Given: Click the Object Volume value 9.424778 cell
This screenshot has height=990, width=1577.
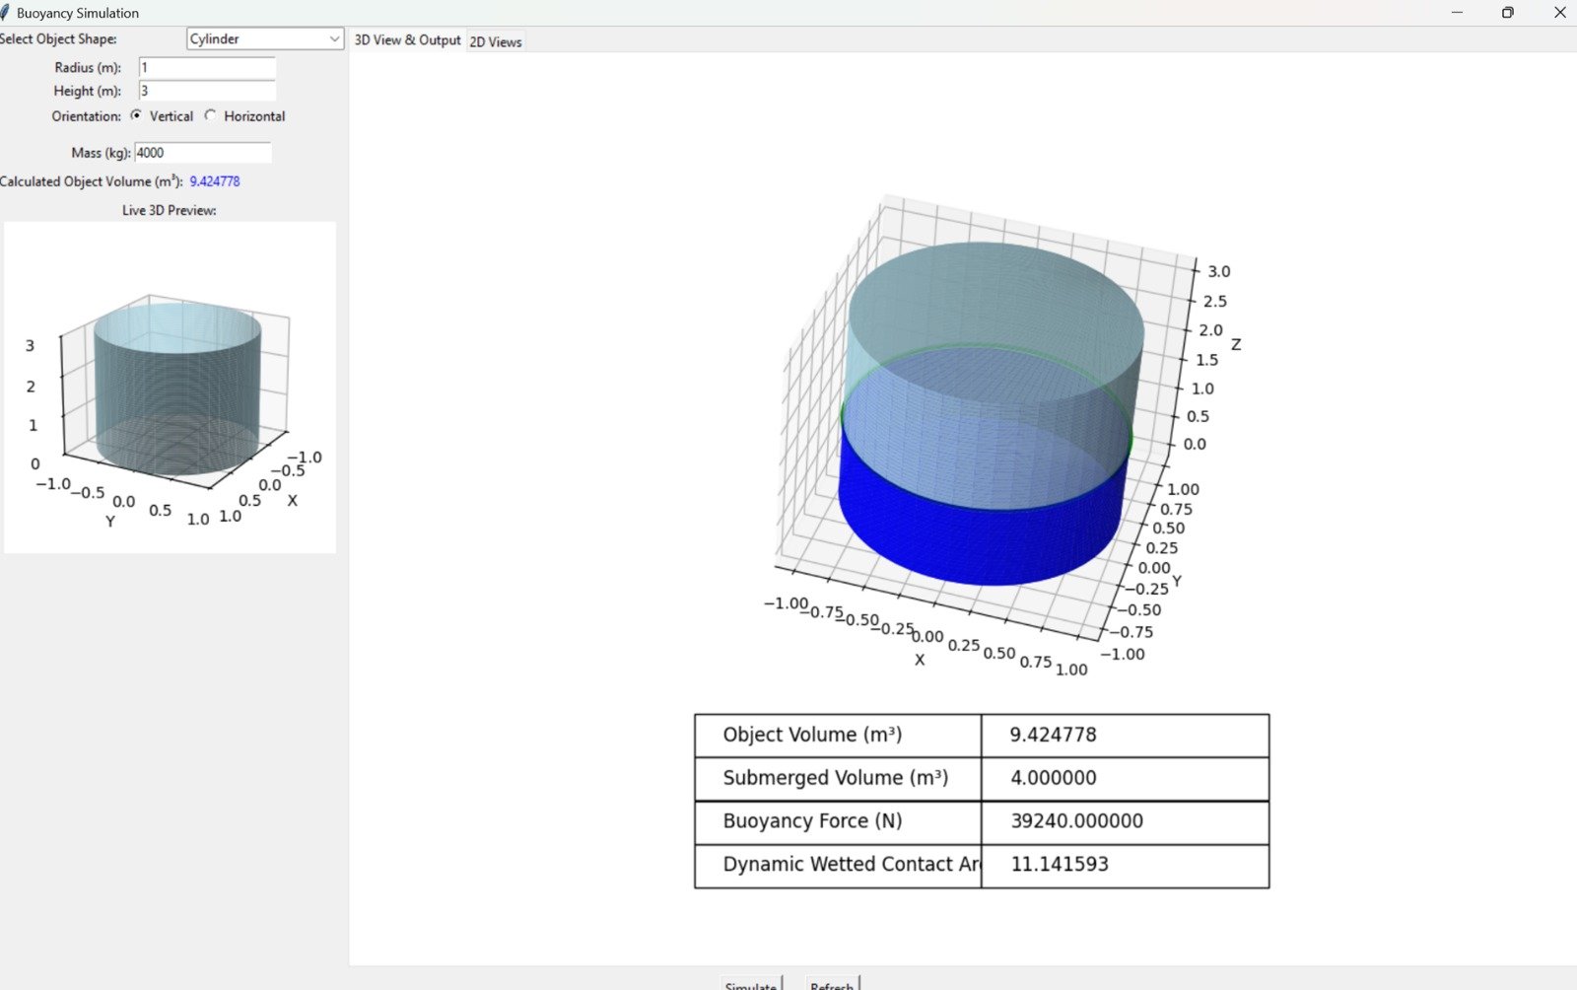Looking at the screenshot, I should point(1125,736).
